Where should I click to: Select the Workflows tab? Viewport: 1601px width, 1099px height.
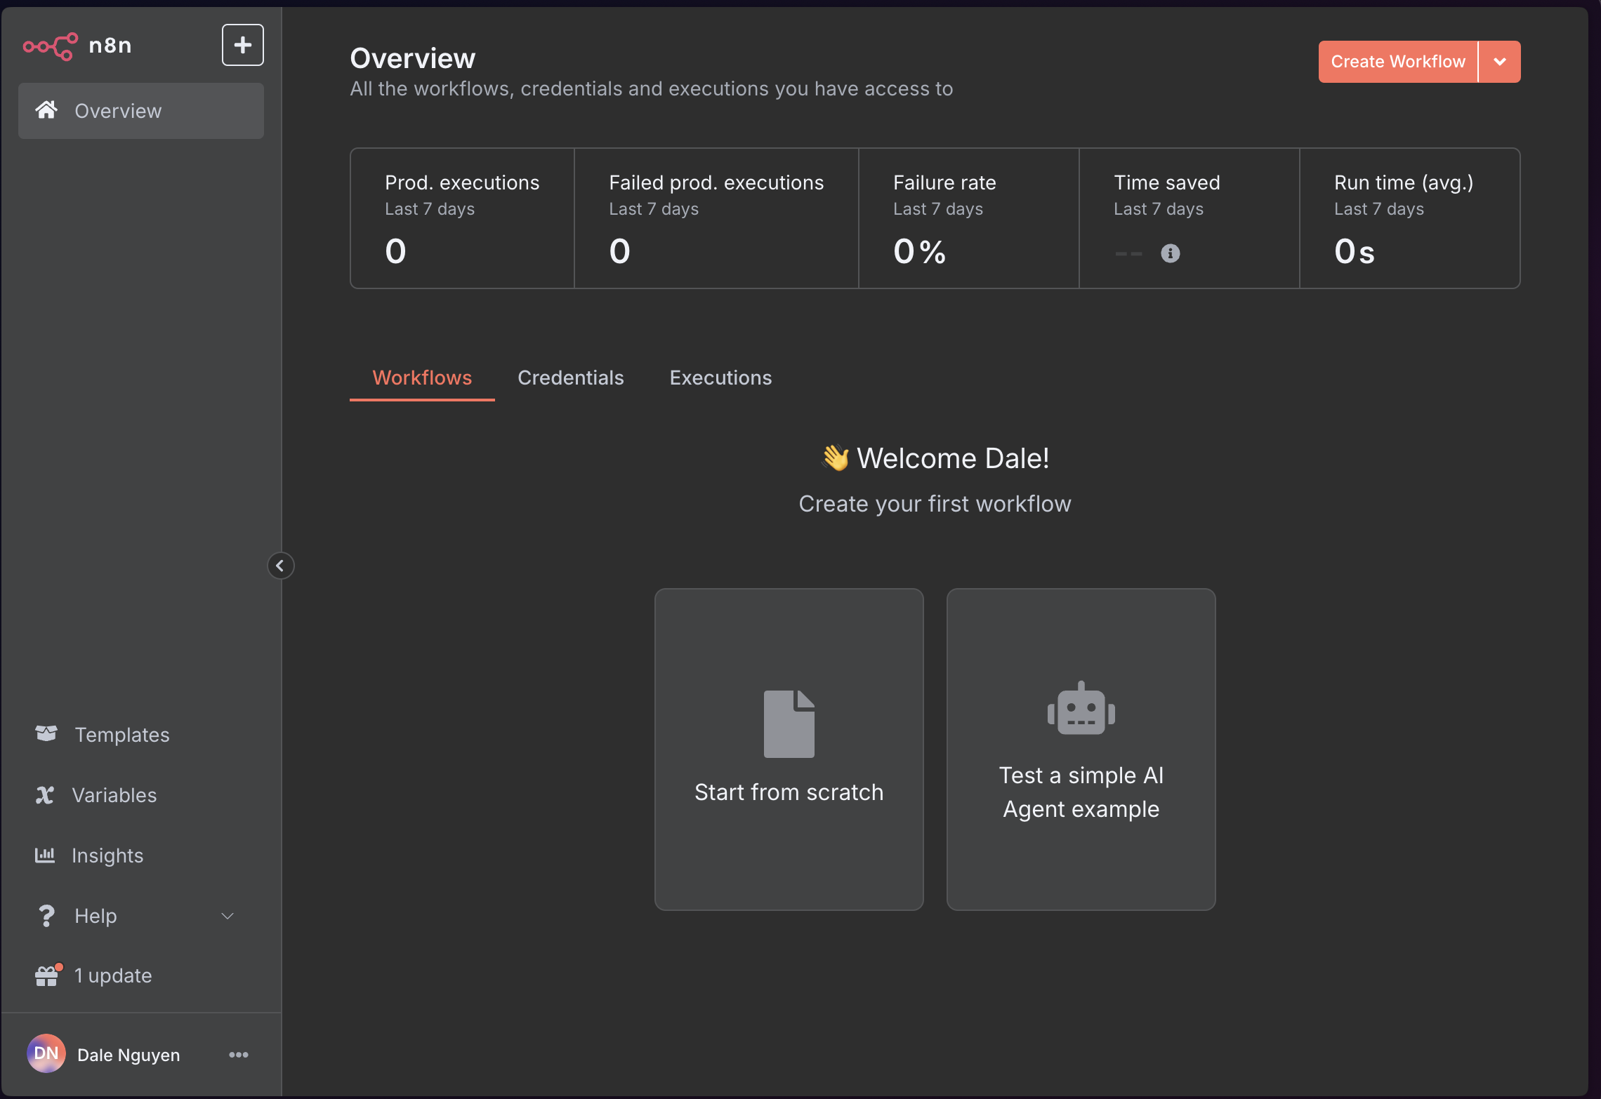(422, 378)
